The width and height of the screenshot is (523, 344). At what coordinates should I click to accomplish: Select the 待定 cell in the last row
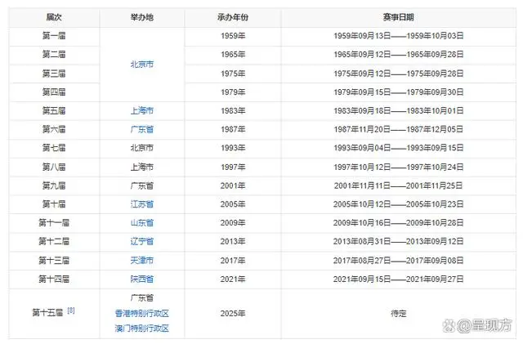pyautogui.click(x=399, y=313)
